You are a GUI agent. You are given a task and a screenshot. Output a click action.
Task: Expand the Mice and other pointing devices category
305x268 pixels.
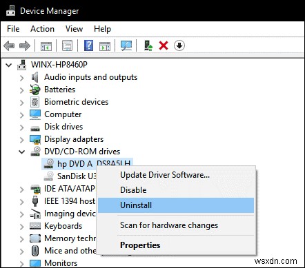point(22,251)
